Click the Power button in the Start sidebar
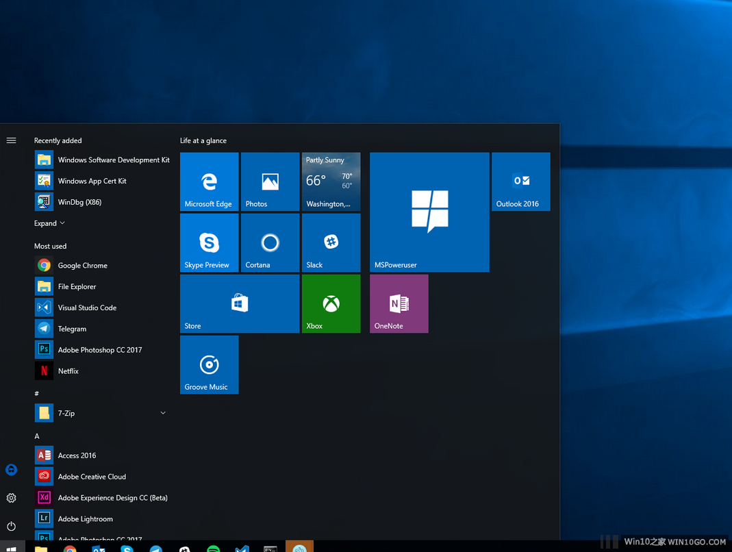The height and width of the screenshot is (552, 732). 11,526
